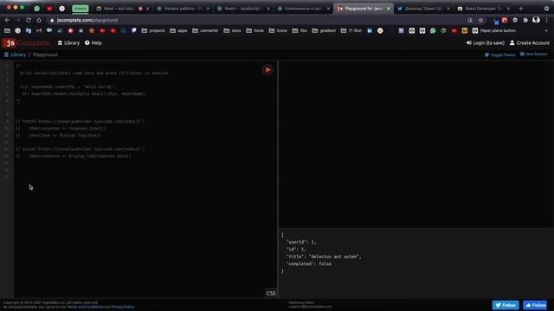
Task: Open the Extensions puzzle icon
Action: click(x=525, y=21)
